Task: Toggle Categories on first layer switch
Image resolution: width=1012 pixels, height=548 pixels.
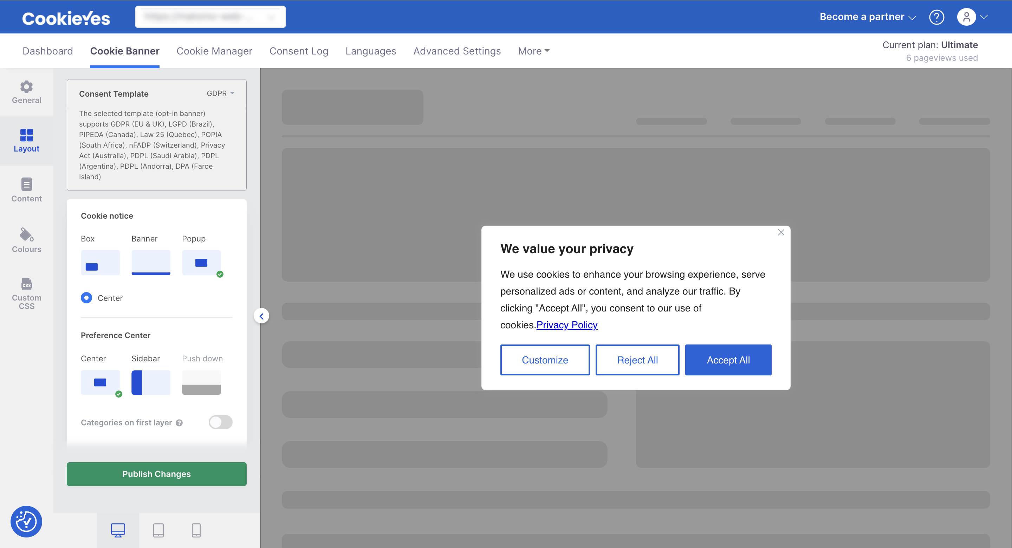Action: coord(220,422)
